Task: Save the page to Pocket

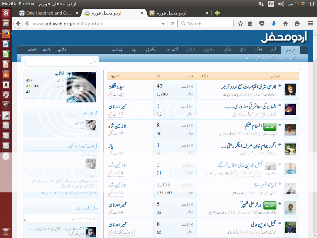Action: tap(262, 24)
